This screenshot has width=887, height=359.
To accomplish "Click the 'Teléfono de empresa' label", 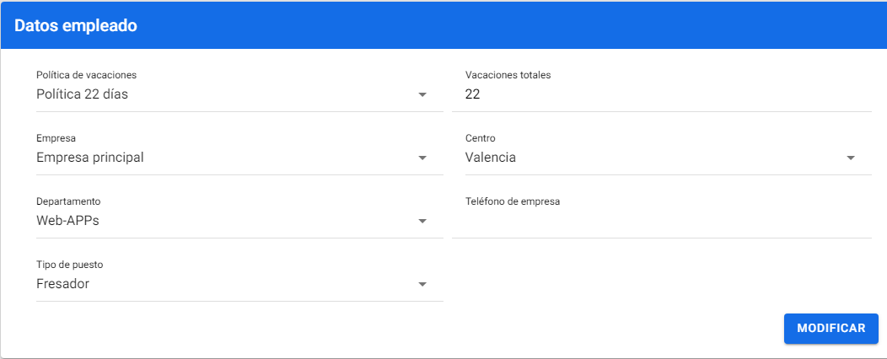I will [x=513, y=201].
